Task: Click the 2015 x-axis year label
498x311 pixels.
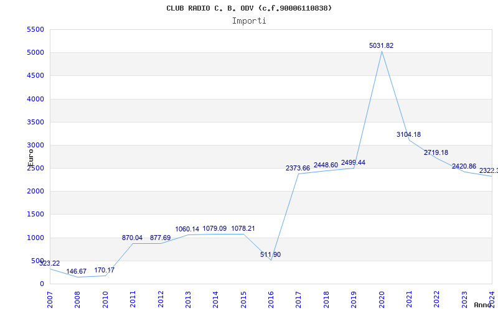Action: [x=243, y=300]
